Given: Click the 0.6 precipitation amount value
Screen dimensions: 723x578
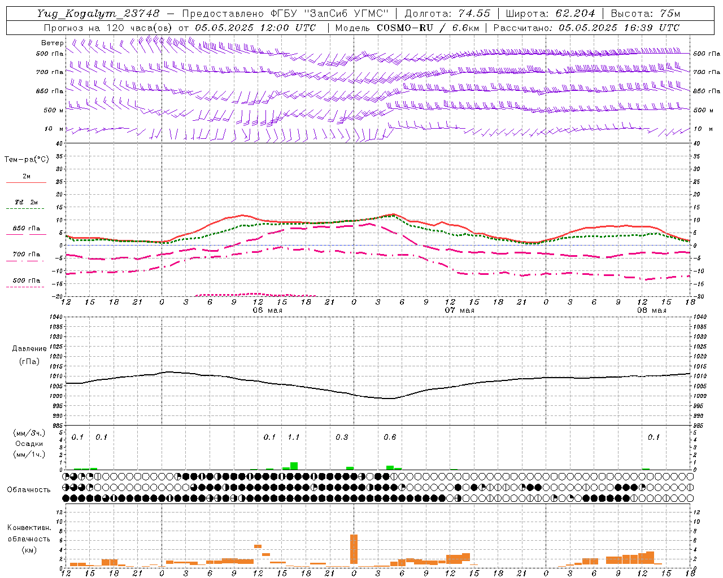Looking at the screenshot, I should coord(390,437).
